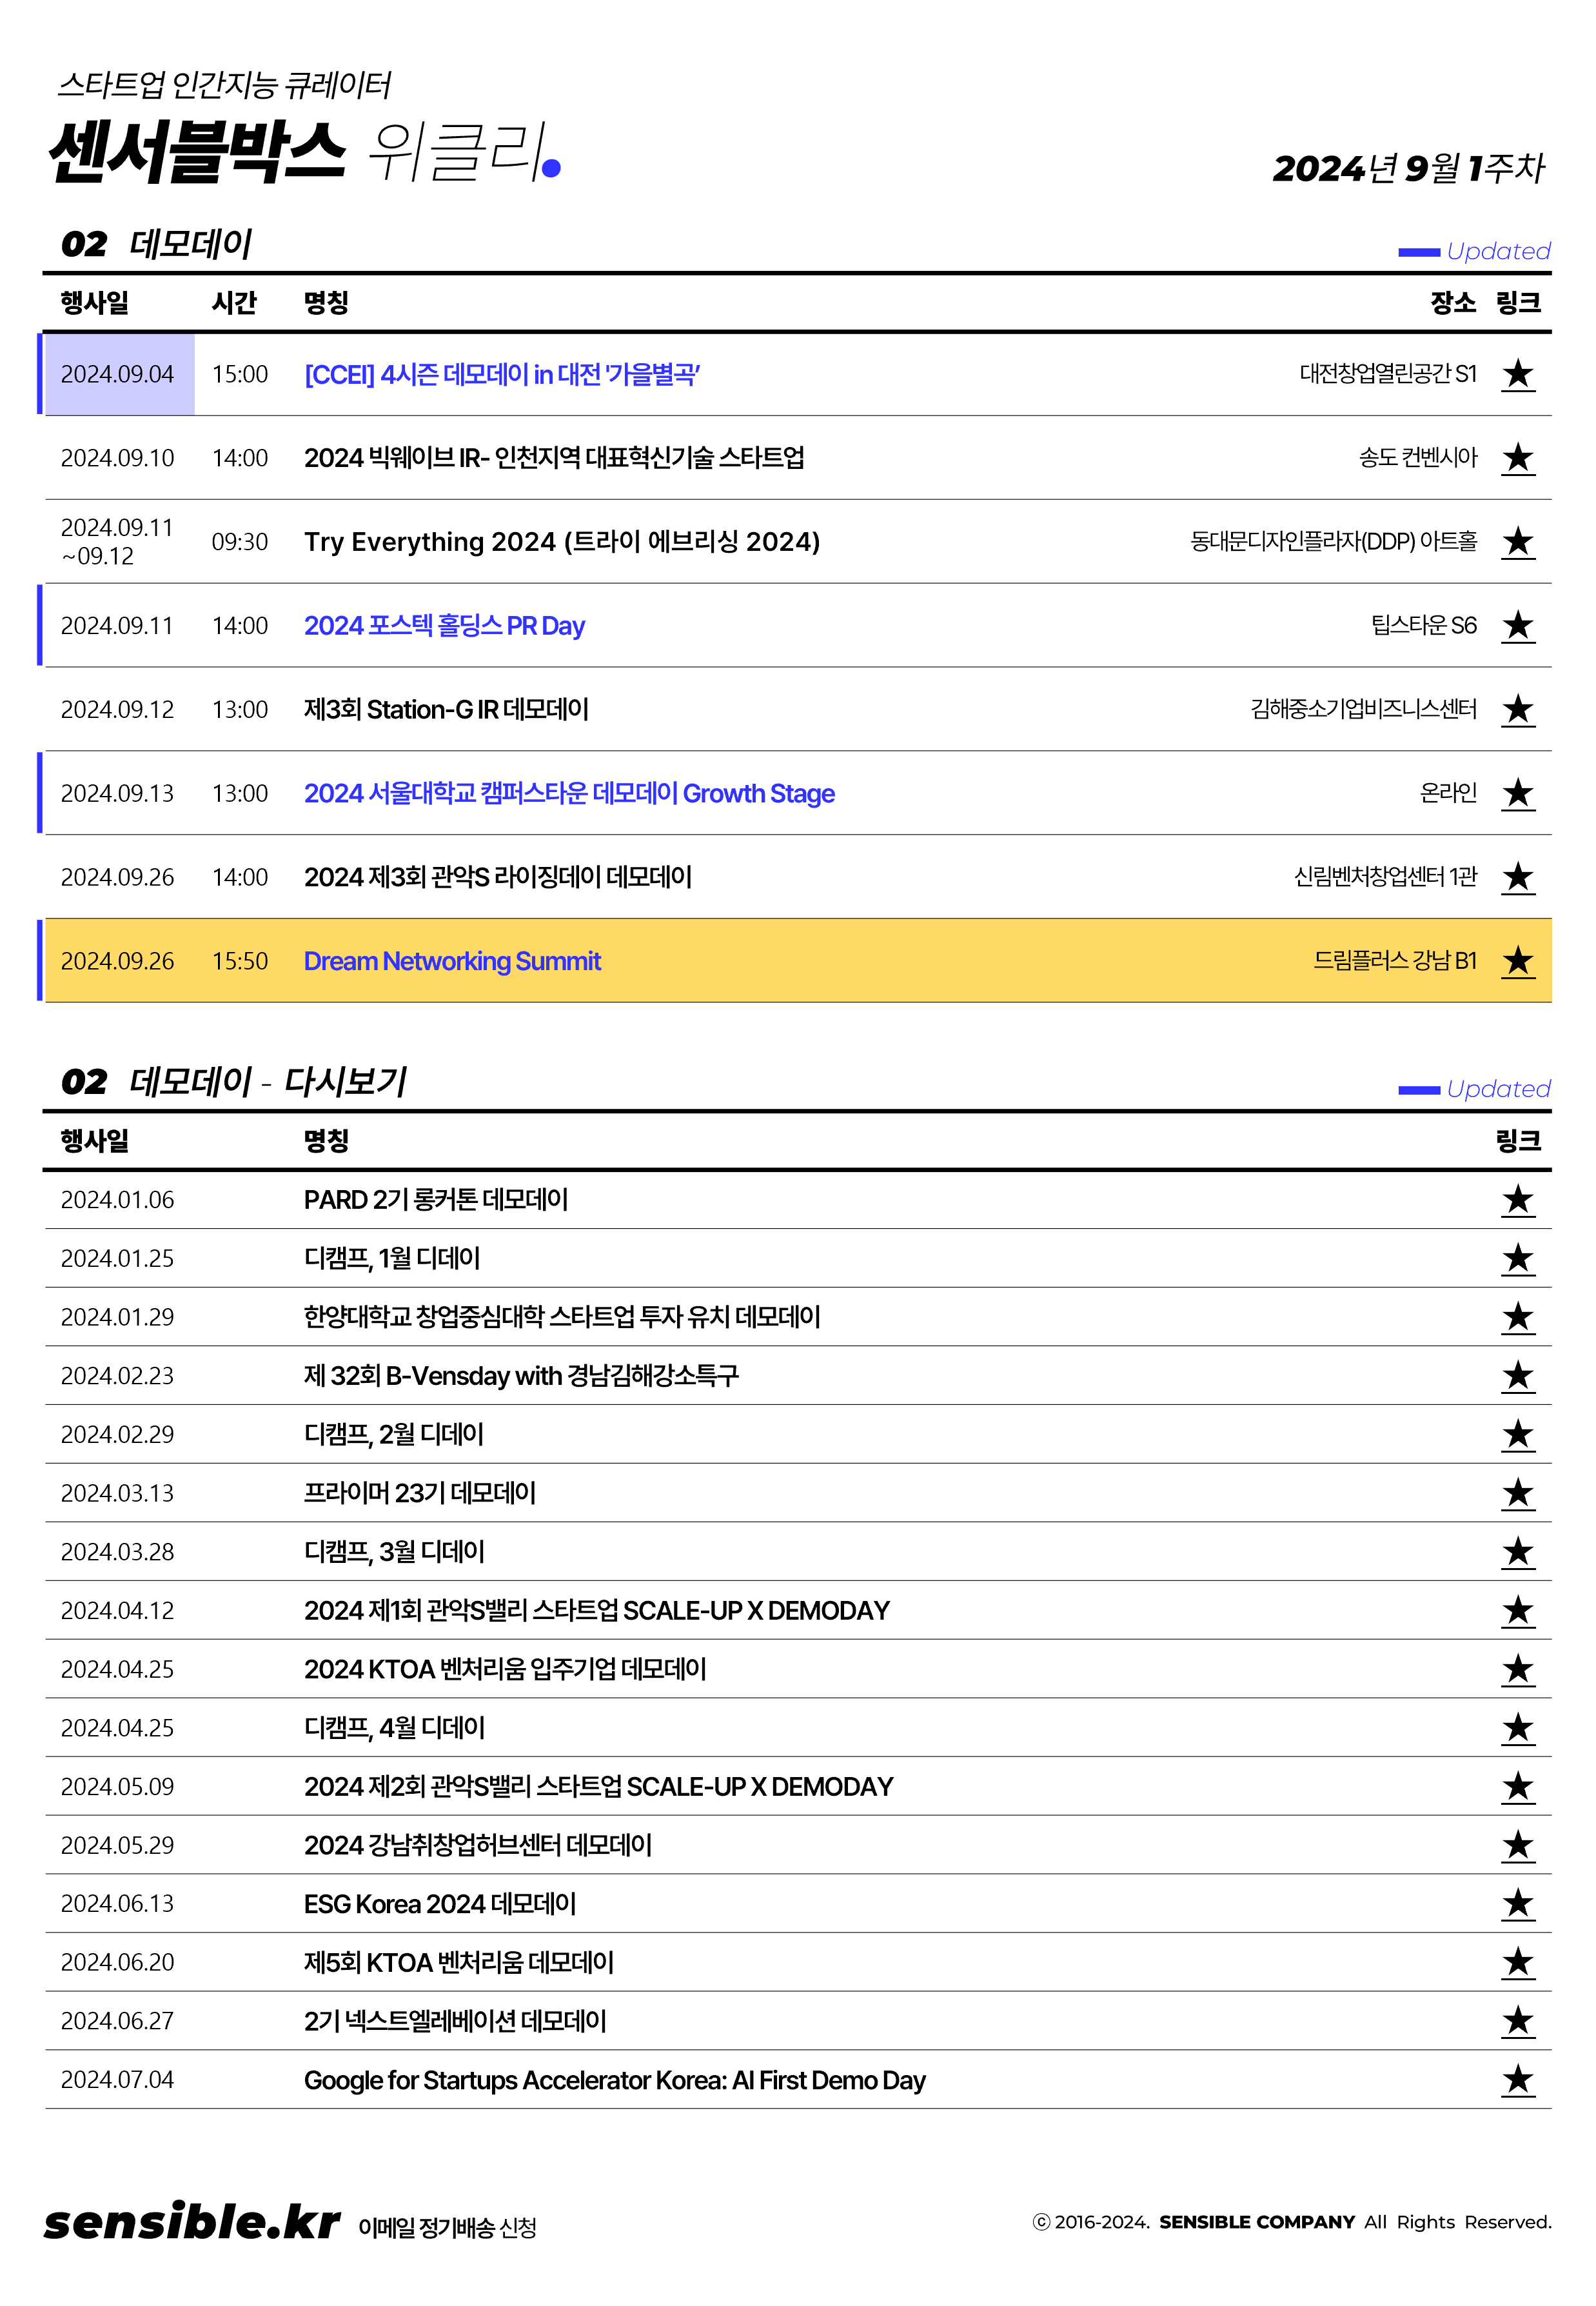Open star link for 2기 넥스트엘레베이션 데모데이
Viewport: 1596px width, 2306px height.
point(1518,2022)
